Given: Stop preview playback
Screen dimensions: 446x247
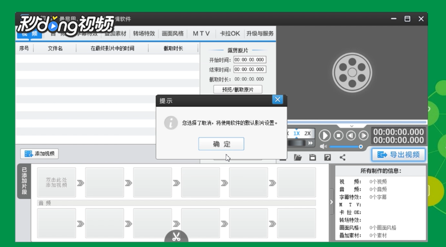Looking at the screenshot, I should [x=338, y=135].
